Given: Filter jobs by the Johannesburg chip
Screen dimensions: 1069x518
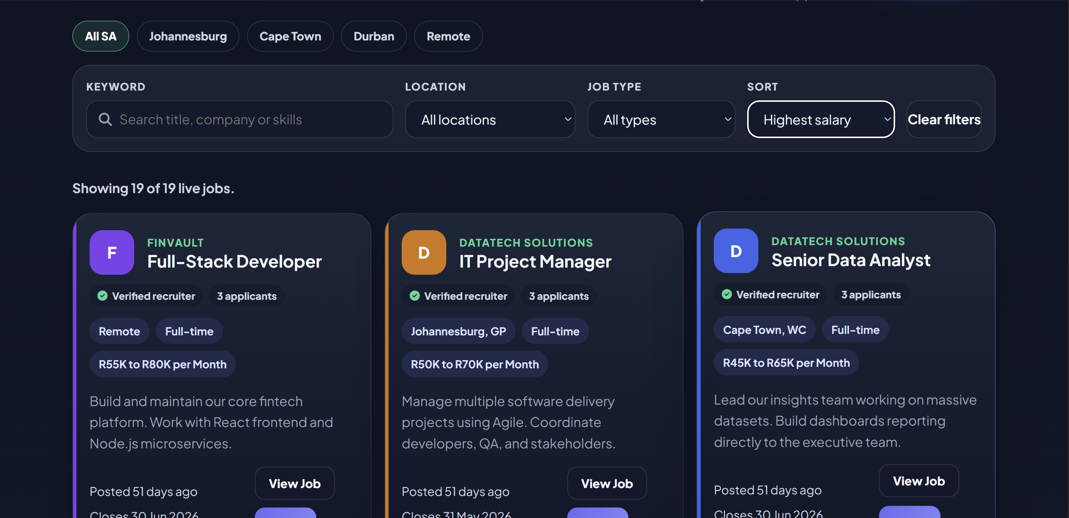Looking at the screenshot, I should pyautogui.click(x=188, y=36).
